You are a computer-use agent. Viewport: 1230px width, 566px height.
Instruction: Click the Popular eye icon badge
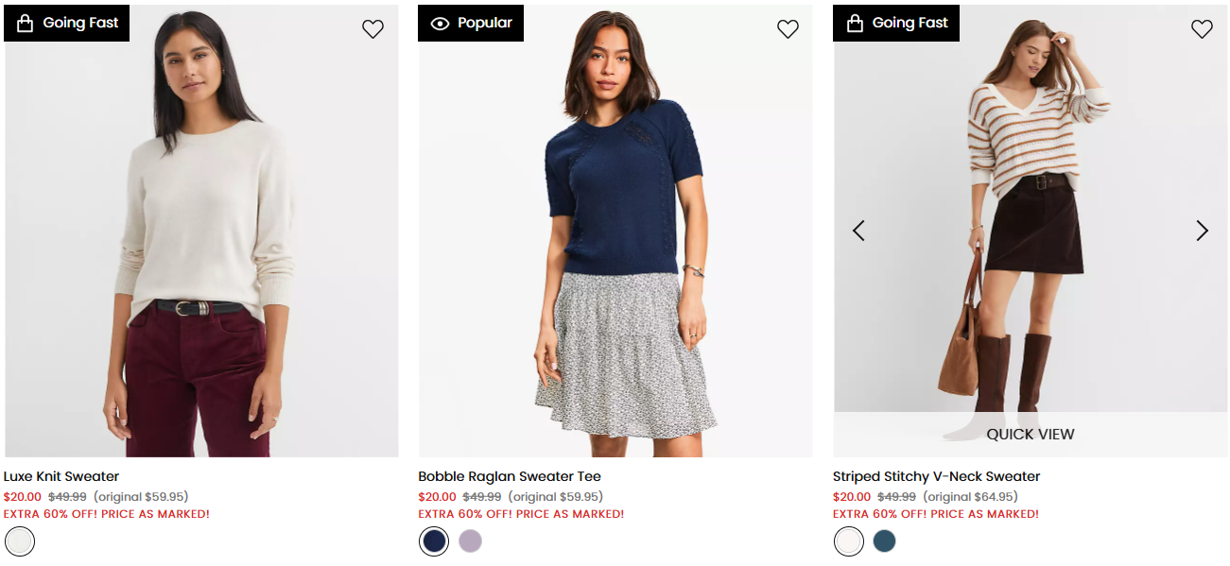(x=440, y=23)
